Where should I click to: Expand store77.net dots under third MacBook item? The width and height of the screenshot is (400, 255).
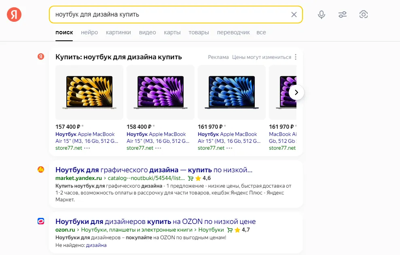(229, 148)
